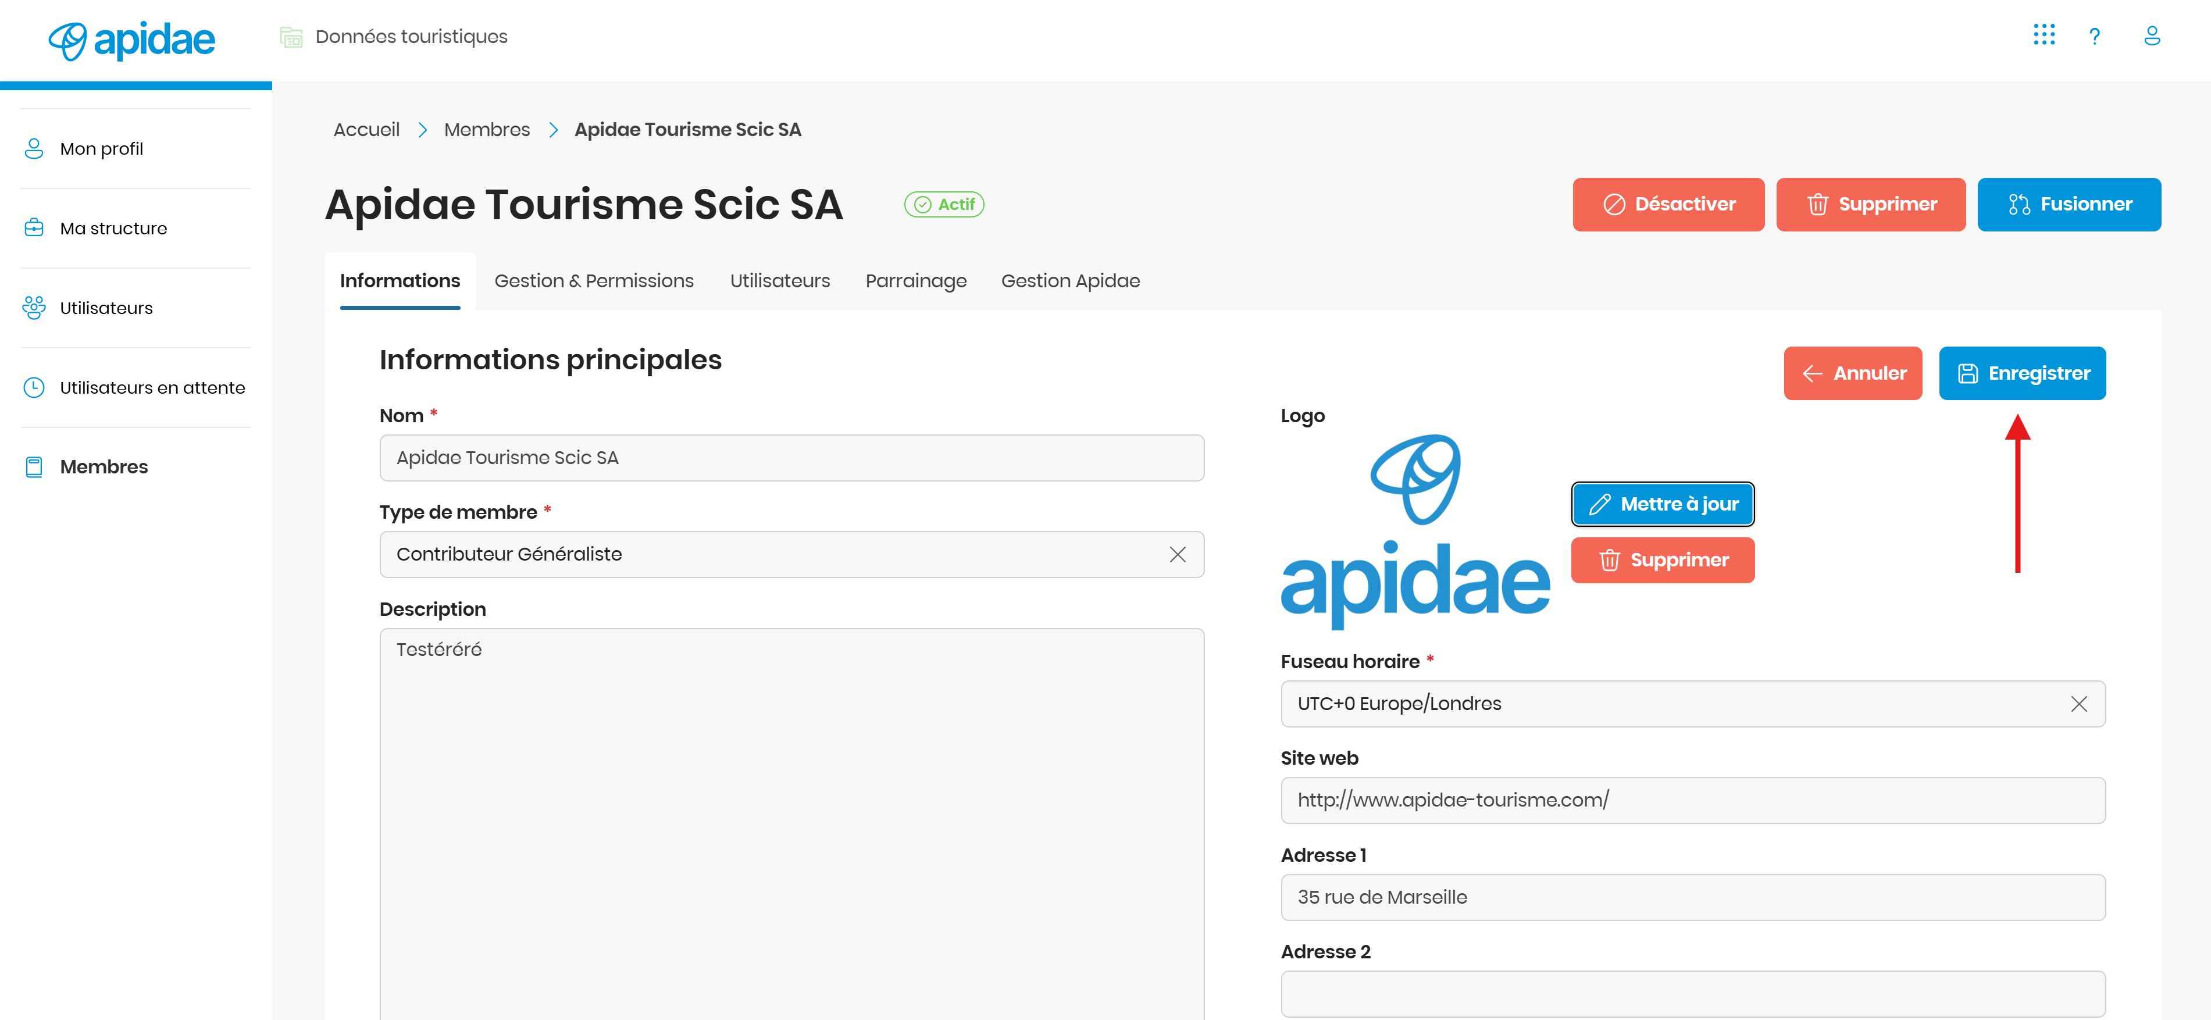Click the Informations principales heading

coord(550,360)
